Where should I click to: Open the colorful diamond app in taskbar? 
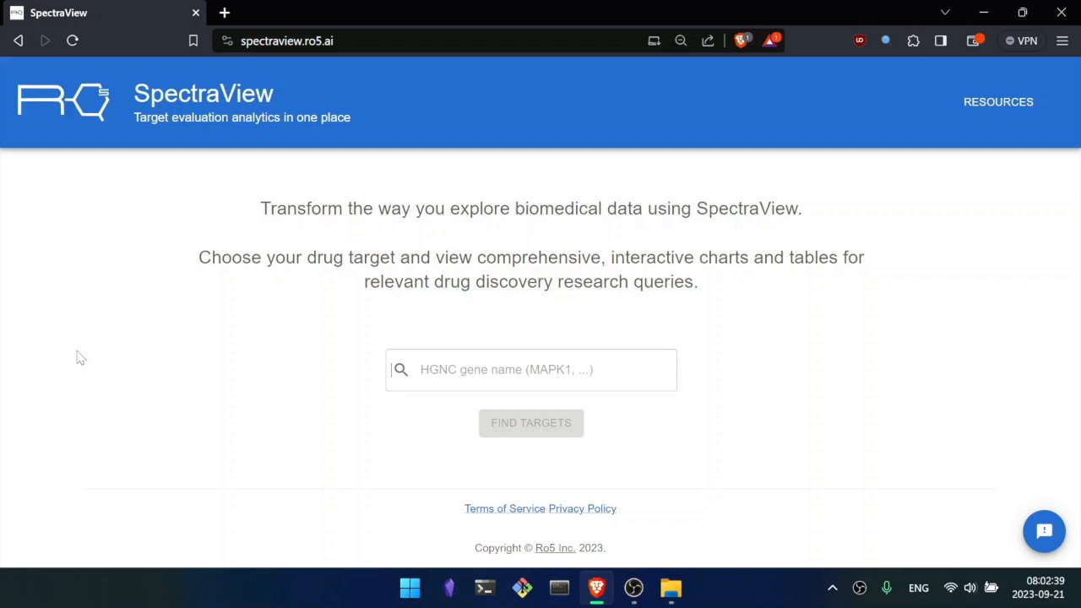[522, 588]
